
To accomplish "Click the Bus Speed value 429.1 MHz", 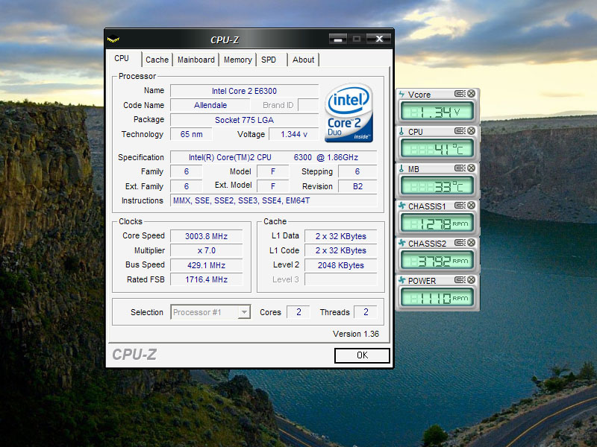I will click(x=207, y=265).
